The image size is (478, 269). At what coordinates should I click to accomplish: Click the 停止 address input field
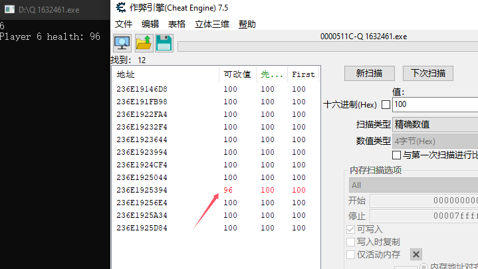(424, 216)
